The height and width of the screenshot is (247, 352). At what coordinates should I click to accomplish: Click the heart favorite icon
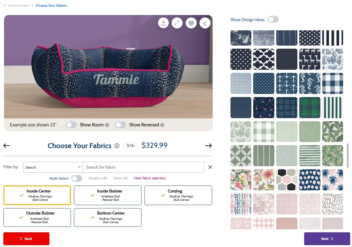191,23
